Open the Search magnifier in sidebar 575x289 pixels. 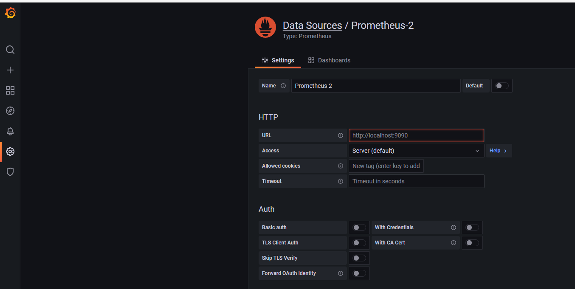(x=10, y=50)
